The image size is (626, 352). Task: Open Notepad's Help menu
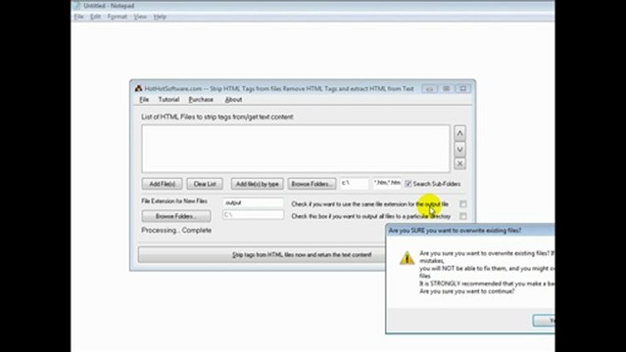point(160,17)
